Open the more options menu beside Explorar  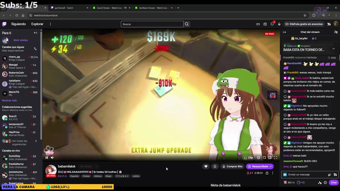(x=50, y=24)
